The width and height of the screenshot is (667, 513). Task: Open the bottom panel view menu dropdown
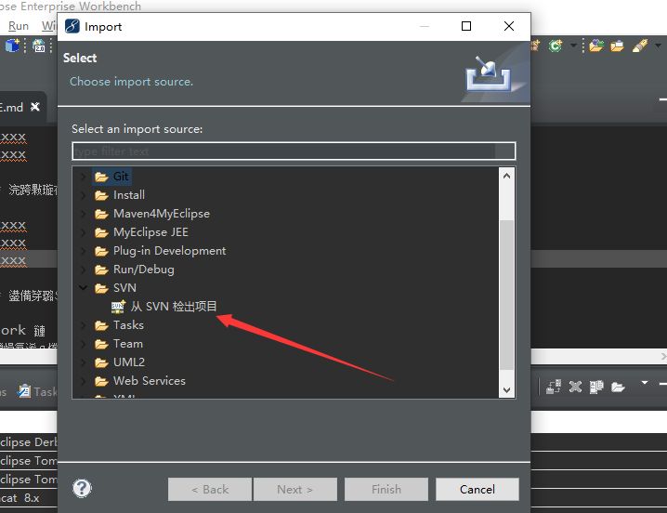point(645,383)
